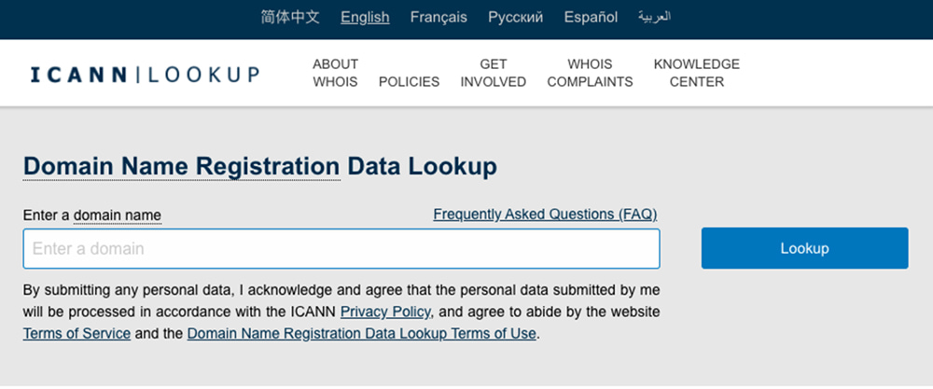Go to Get Involved menu
This screenshot has height=389, width=933.
pos(494,73)
